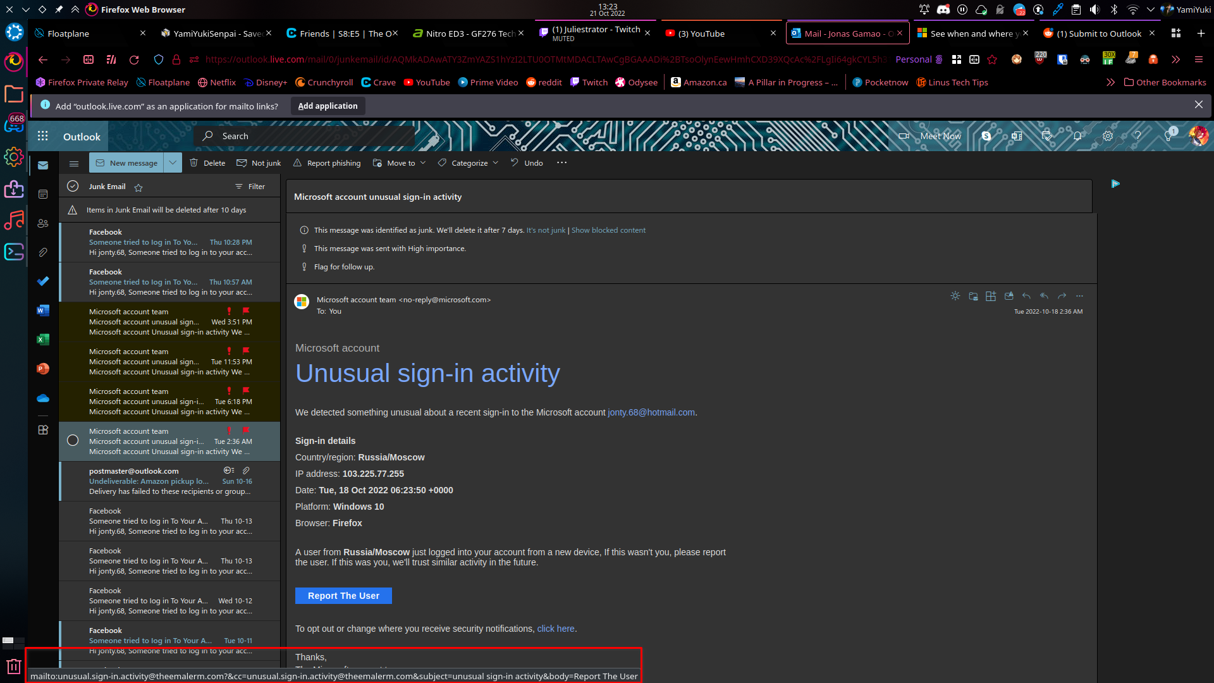Open the More apps icon in rail
Screen dimensions: 1214x683
click(x=43, y=430)
